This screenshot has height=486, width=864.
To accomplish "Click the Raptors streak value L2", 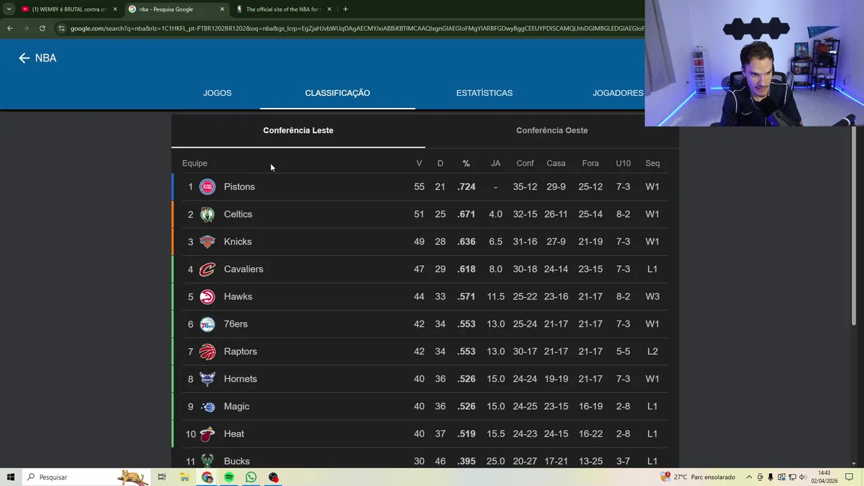I will (x=652, y=352).
